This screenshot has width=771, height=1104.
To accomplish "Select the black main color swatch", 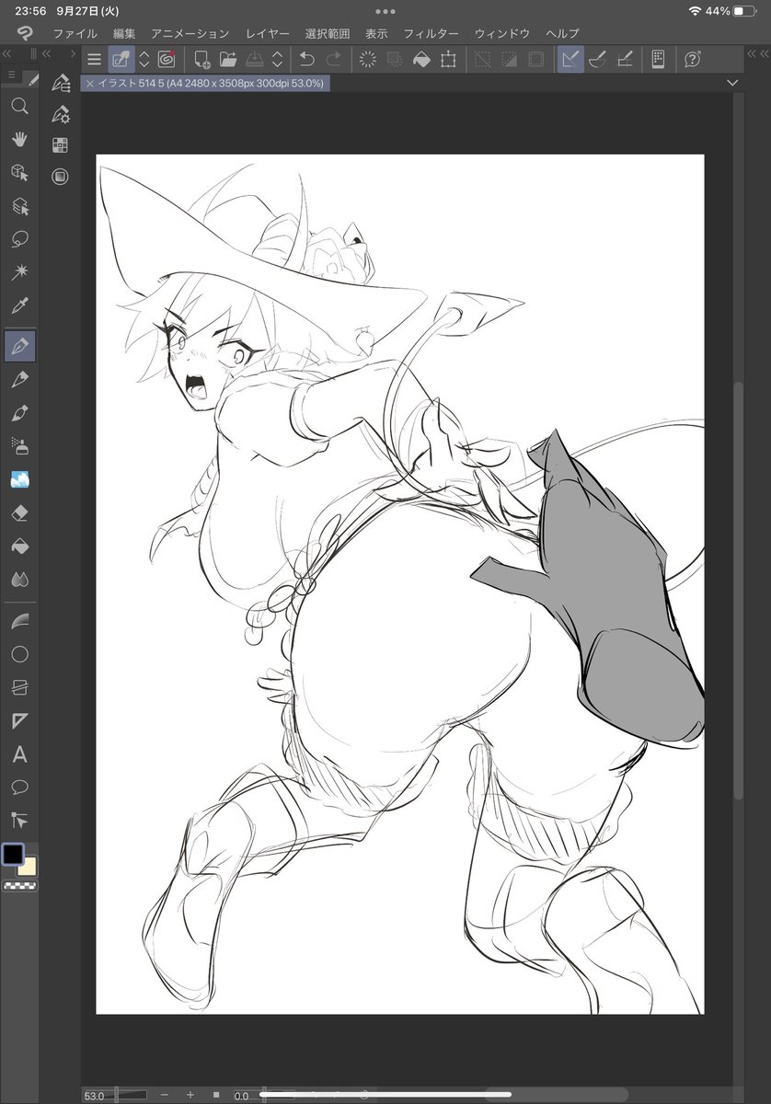I will 13,855.
